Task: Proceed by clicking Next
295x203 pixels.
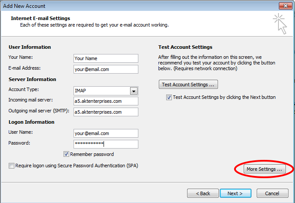Action: 235,193
